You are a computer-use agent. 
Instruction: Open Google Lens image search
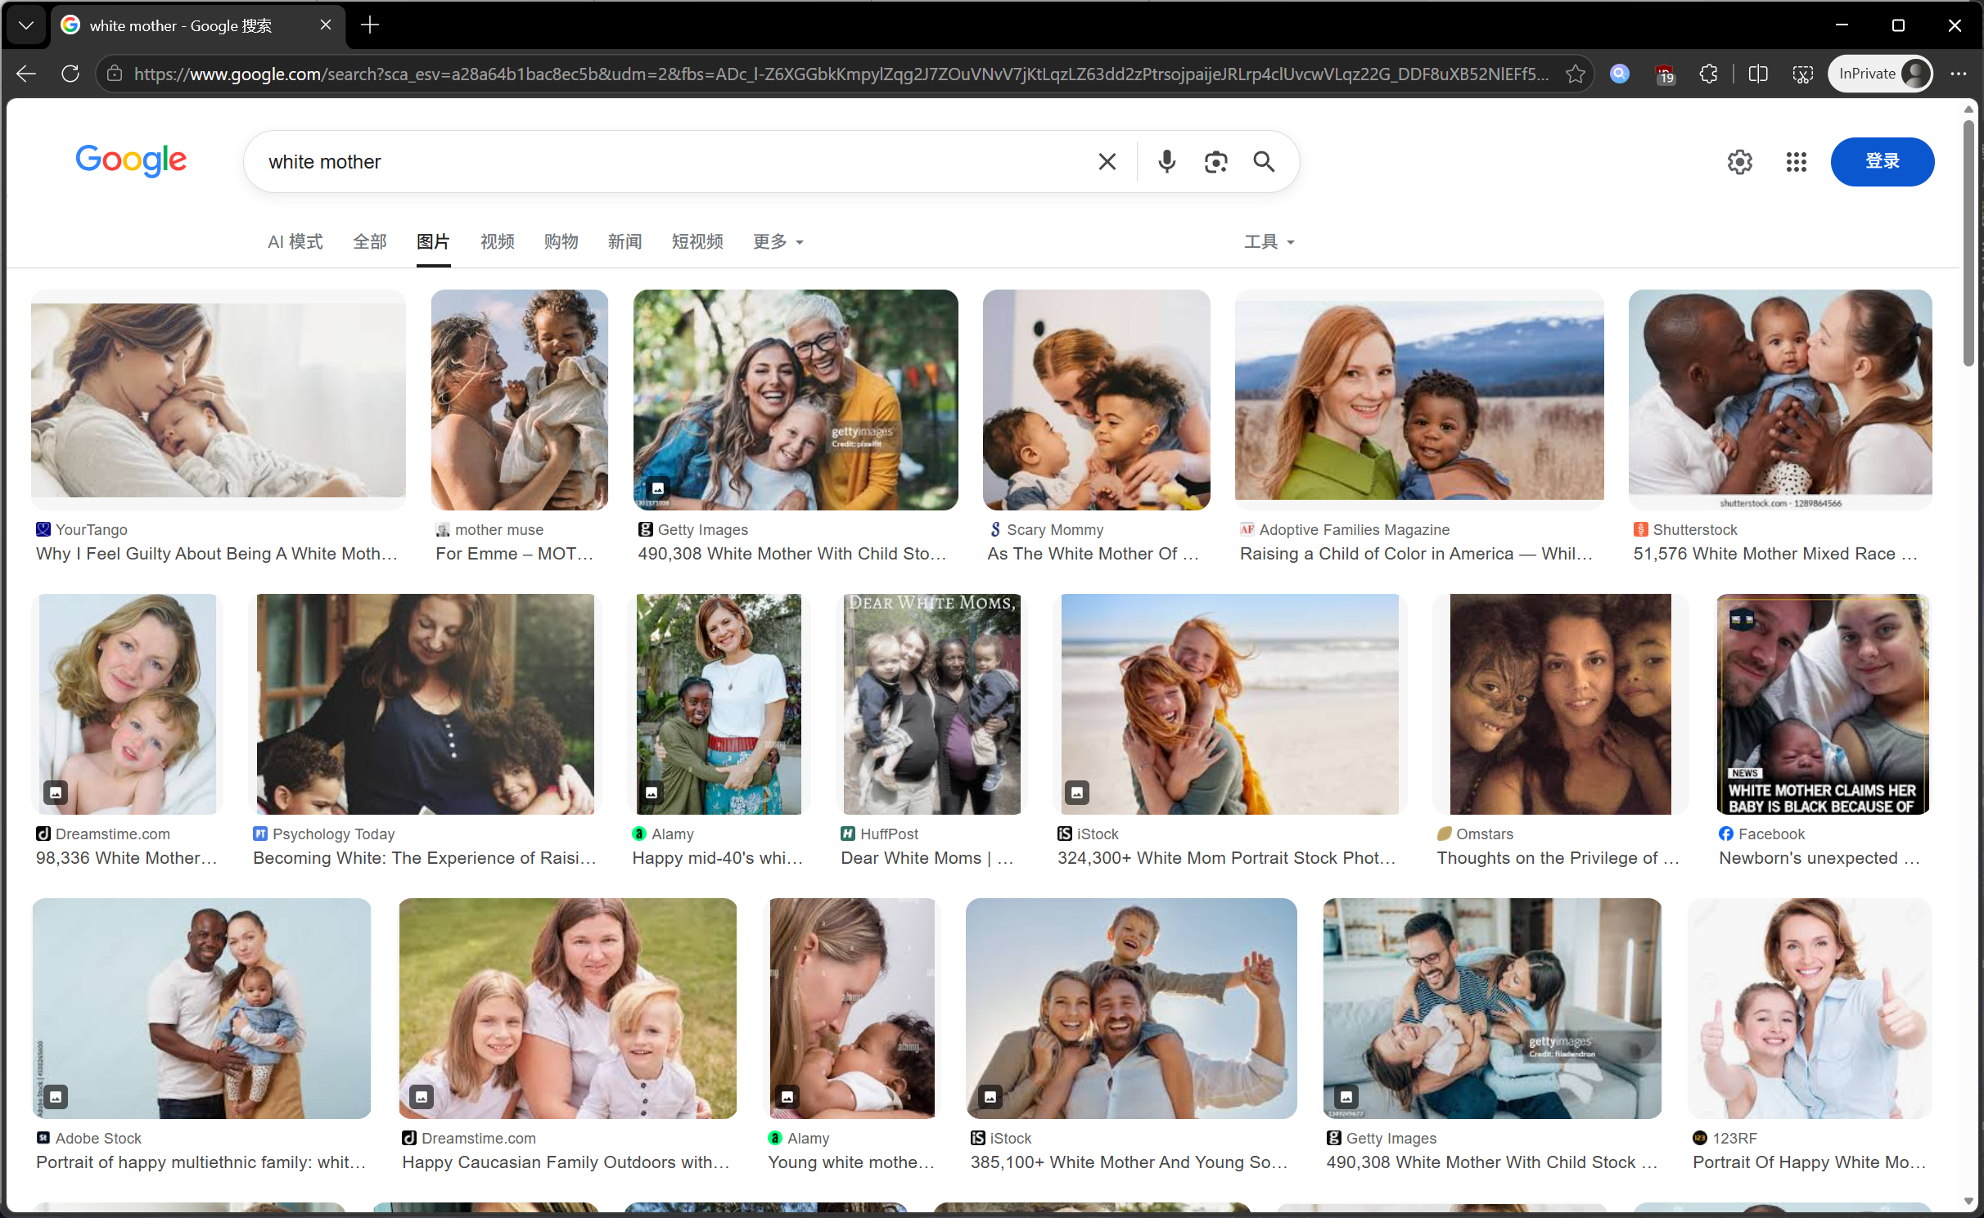point(1215,162)
